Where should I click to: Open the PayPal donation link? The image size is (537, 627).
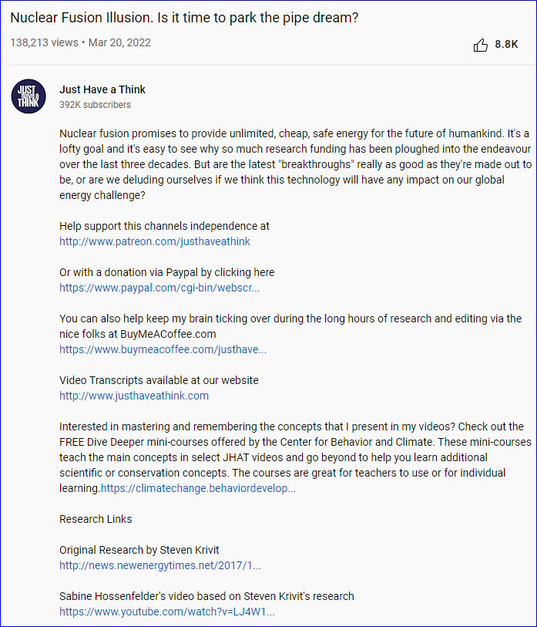point(159,288)
